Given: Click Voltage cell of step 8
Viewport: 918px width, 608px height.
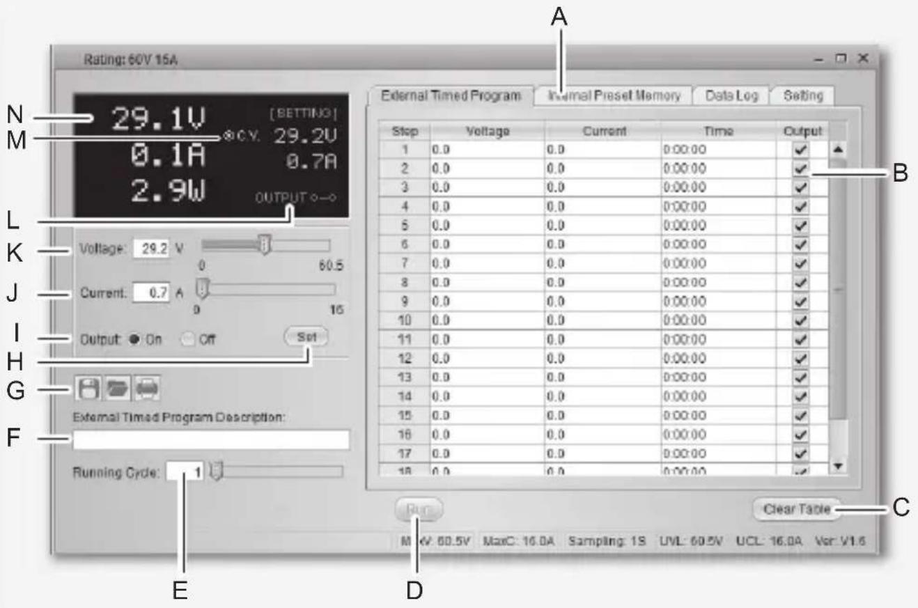Looking at the screenshot, I should pyautogui.click(x=488, y=283).
